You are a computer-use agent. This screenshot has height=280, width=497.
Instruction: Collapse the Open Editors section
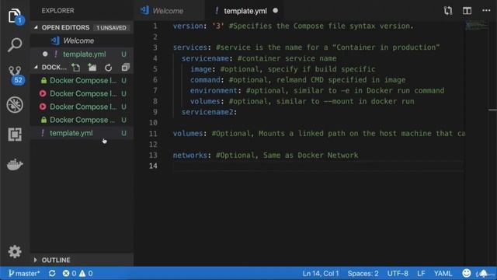(36, 28)
